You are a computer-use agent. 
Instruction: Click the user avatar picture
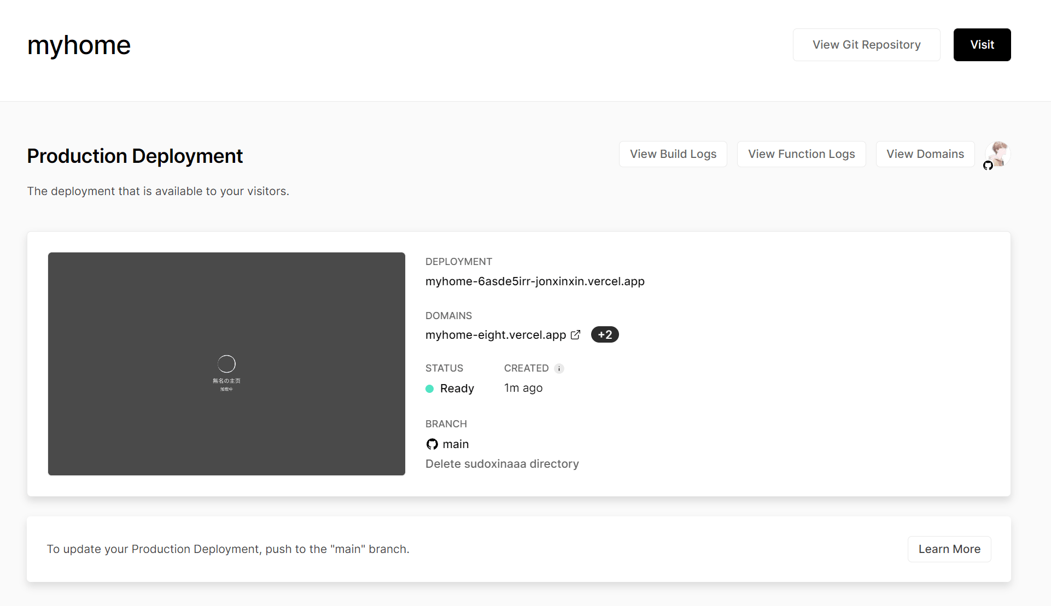1000,152
